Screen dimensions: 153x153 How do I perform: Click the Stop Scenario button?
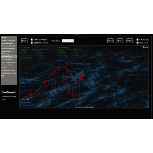pyautogui.click(x=9, y=92)
